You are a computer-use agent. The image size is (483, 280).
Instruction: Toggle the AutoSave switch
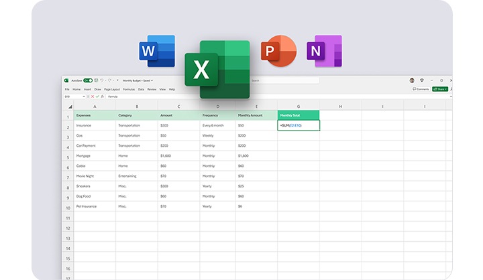pos(88,80)
